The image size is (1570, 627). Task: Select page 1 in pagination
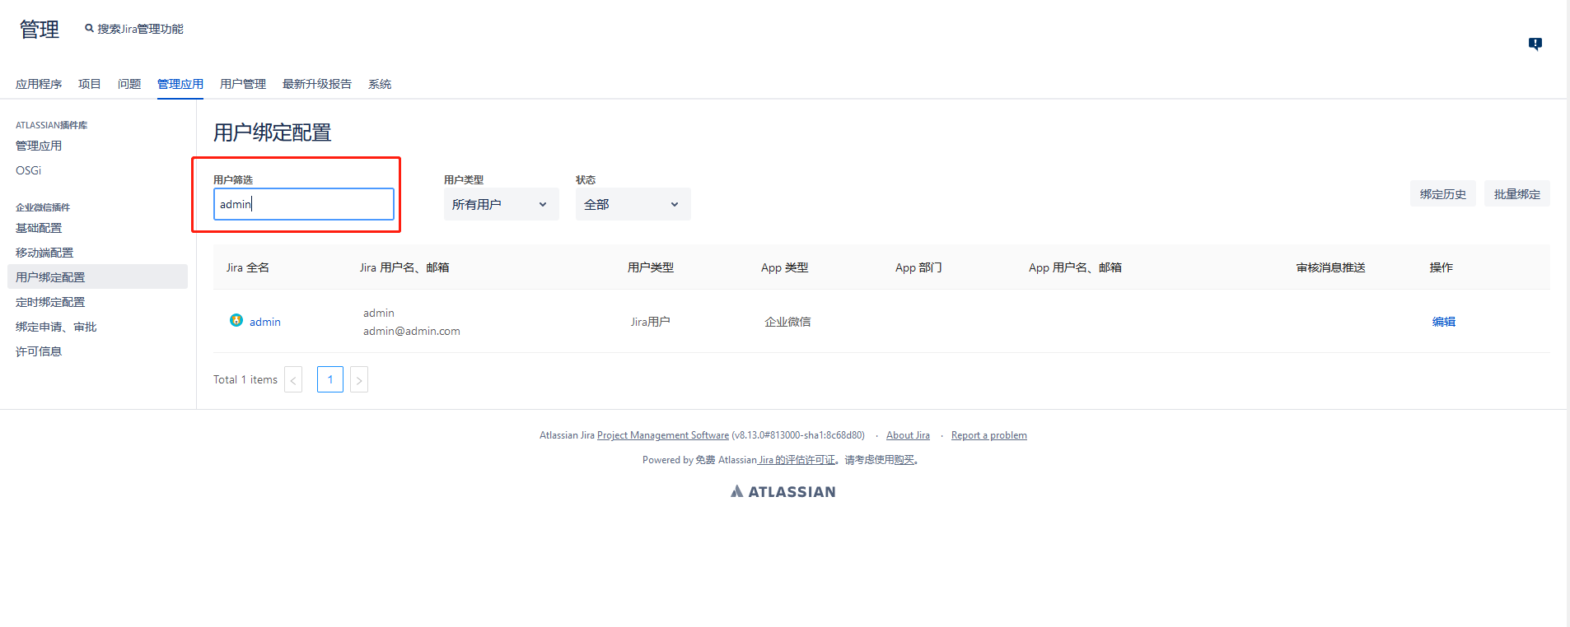pos(330,379)
